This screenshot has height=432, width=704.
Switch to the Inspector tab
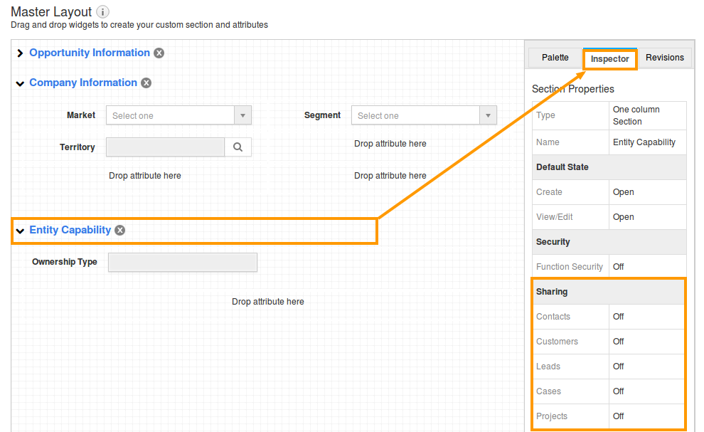tap(609, 59)
